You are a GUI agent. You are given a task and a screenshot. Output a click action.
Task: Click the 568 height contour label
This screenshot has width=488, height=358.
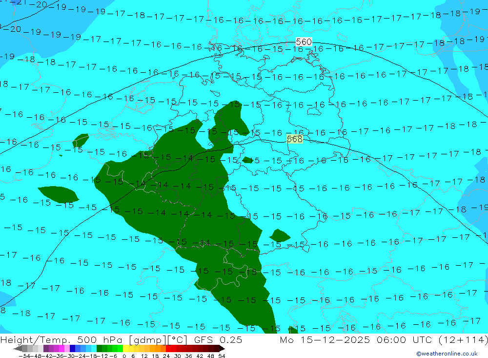tap(294, 139)
